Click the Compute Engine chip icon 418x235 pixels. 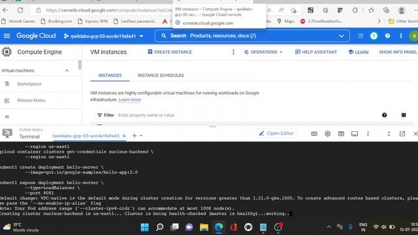point(7,52)
